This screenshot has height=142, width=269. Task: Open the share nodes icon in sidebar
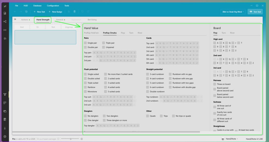pyautogui.click(x=5, y=22)
